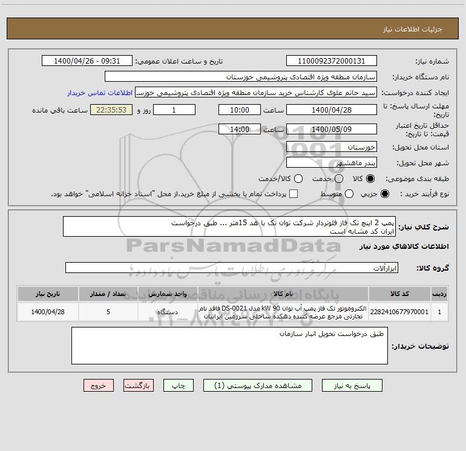The width and height of the screenshot is (466, 451).
Task: Click the quantity cell showing 5
Action: click(108, 312)
